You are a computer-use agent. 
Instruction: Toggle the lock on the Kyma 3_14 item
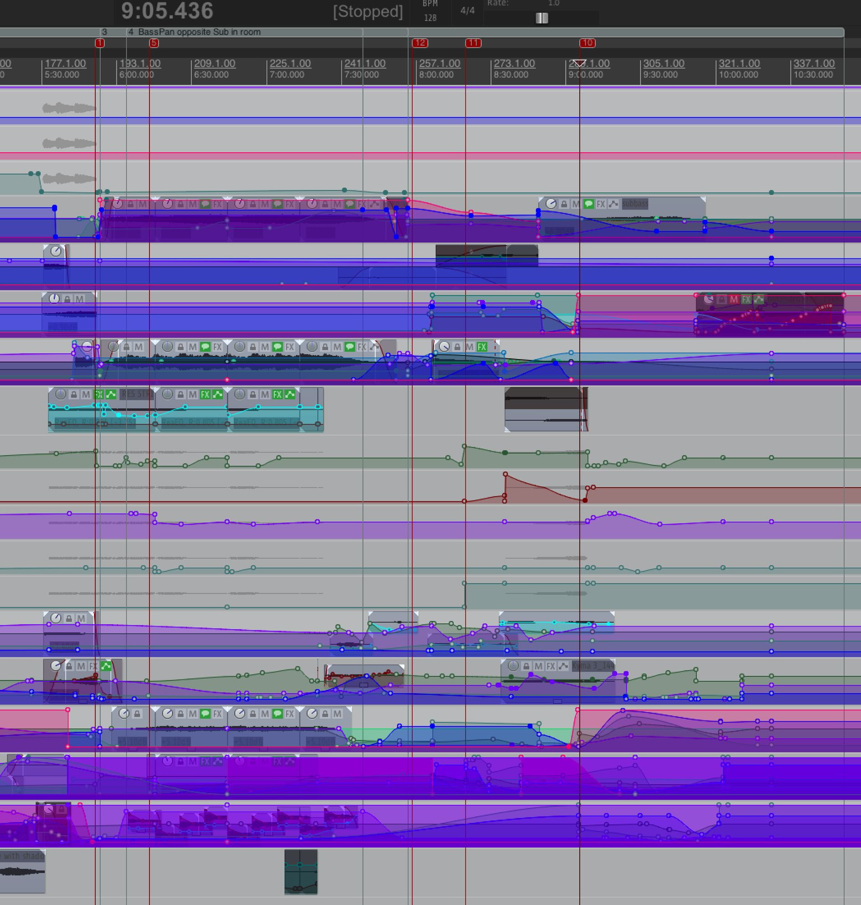526,666
